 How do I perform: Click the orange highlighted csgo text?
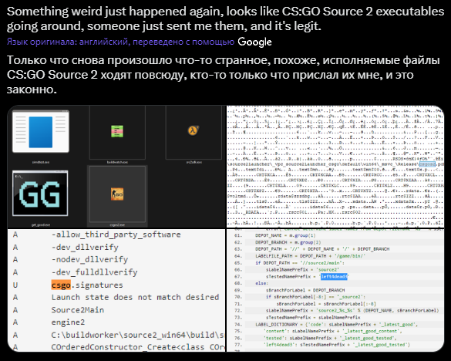pyautogui.click(x=61, y=285)
